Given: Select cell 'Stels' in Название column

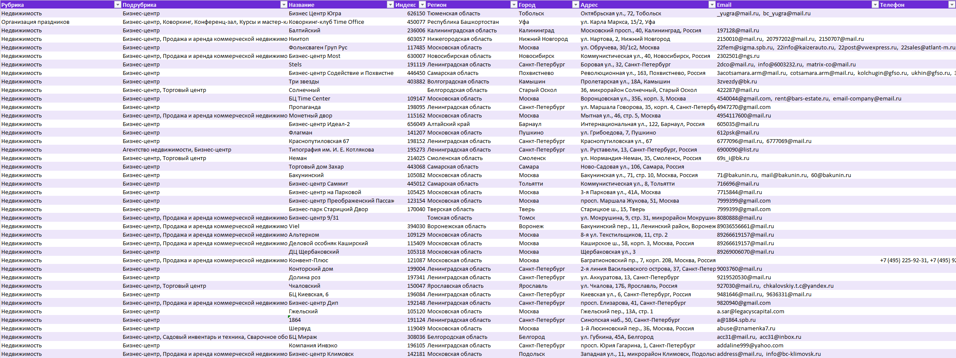Looking at the screenshot, I should (x=341, y=64).
